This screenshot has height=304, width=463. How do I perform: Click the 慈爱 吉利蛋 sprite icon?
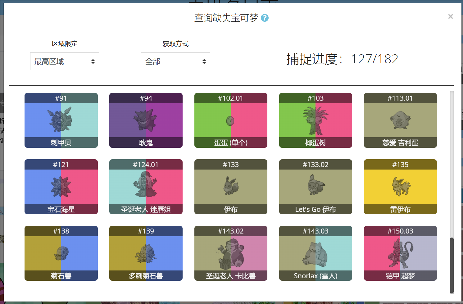pos(400,120)
